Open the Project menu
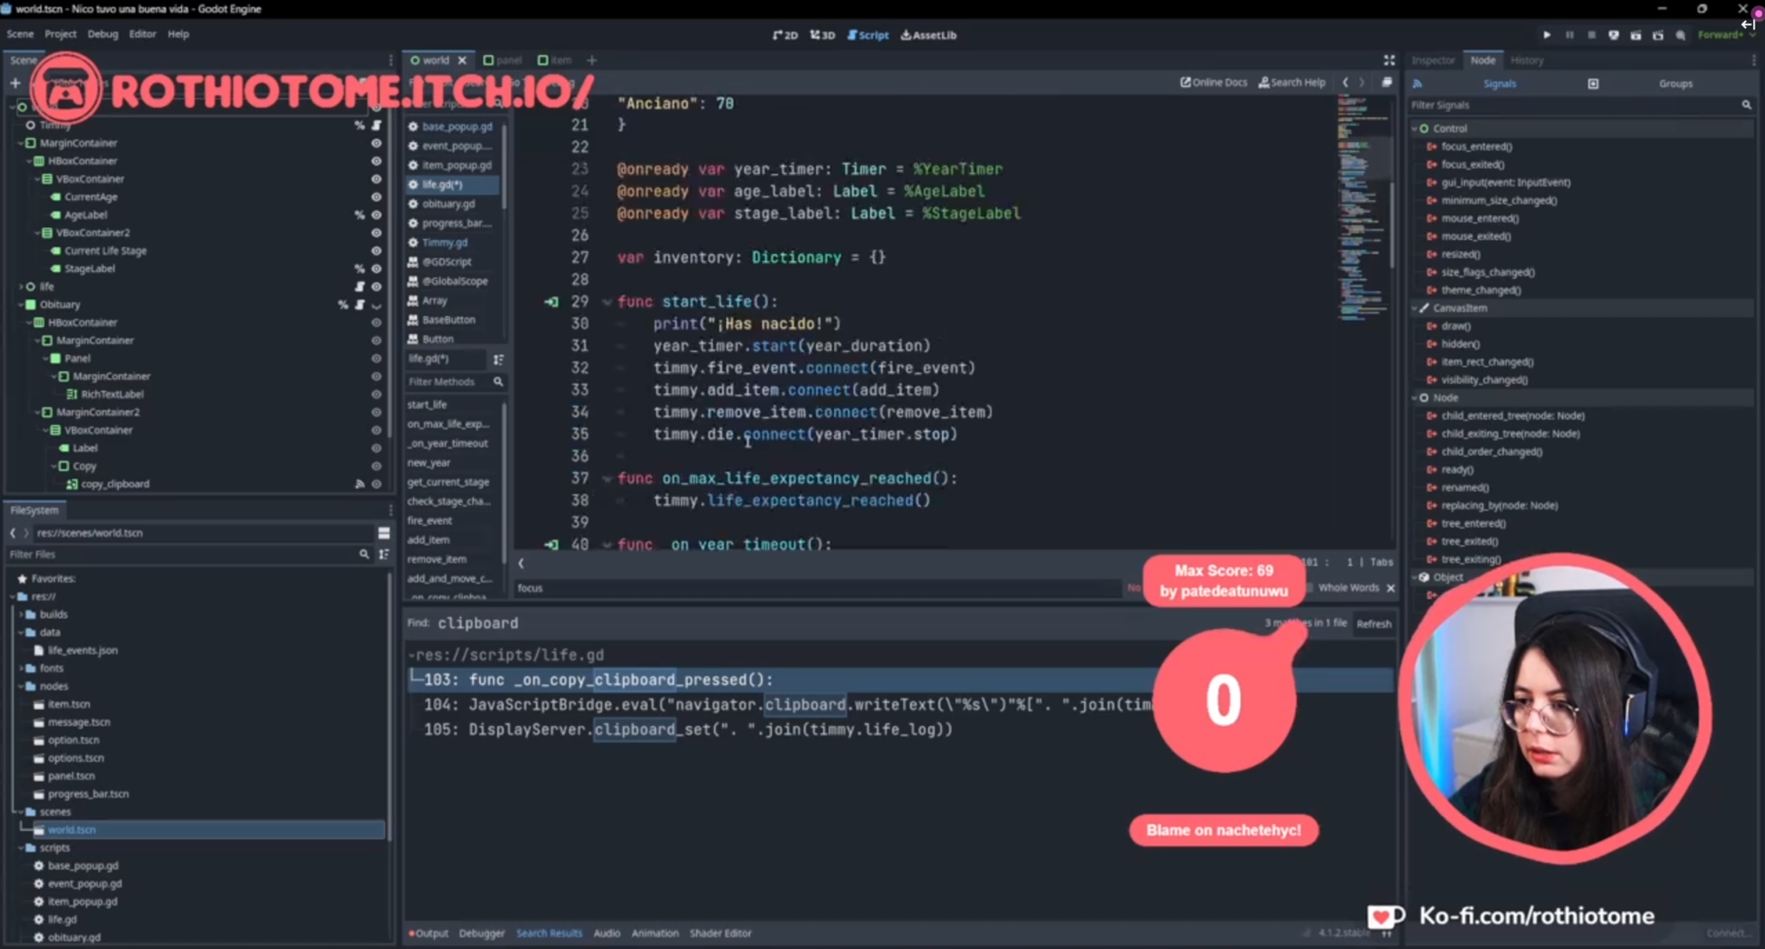 point(60,34)
